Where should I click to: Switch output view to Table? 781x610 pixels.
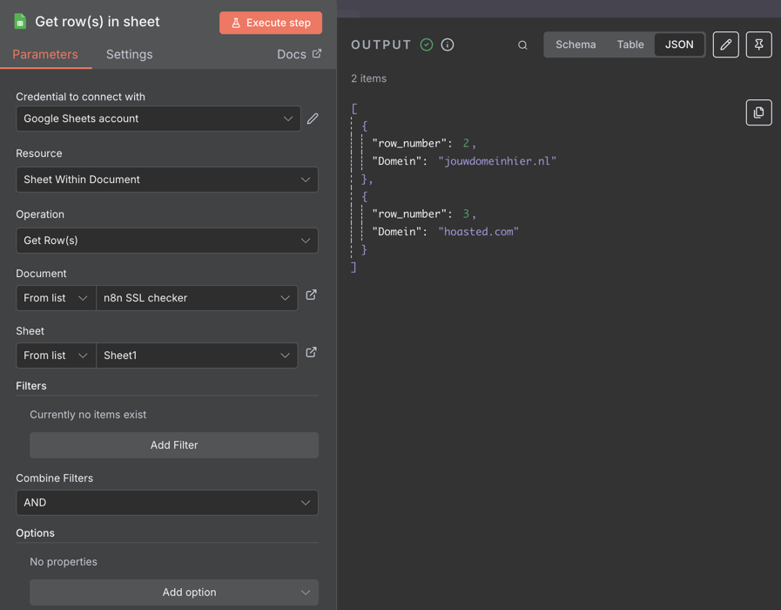pyautogui.click(x=630, y=44)
